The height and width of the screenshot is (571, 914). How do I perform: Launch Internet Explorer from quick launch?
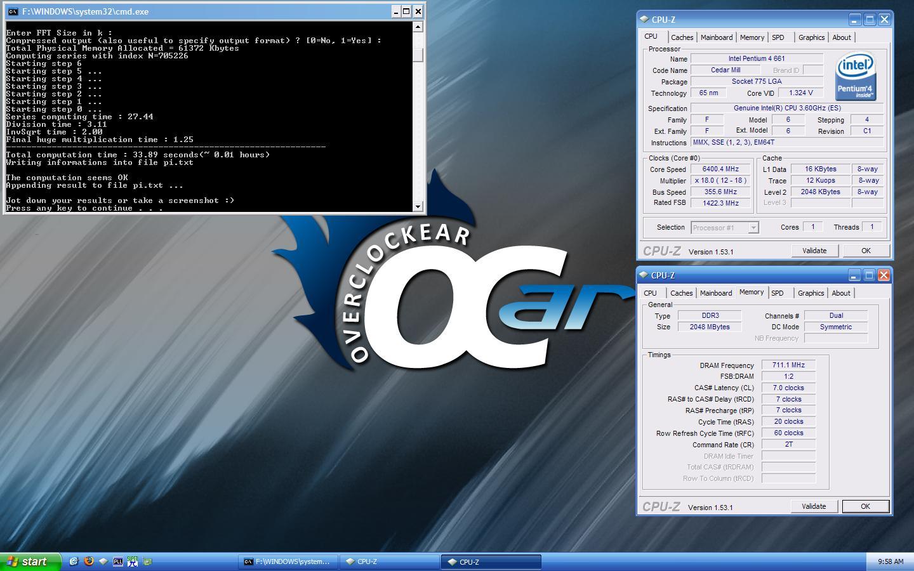click(x=74, y=561)
